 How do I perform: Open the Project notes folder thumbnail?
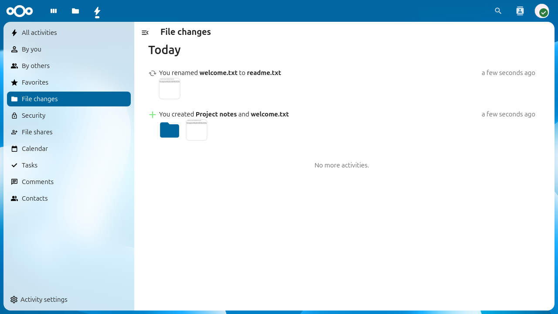[169, 130]
